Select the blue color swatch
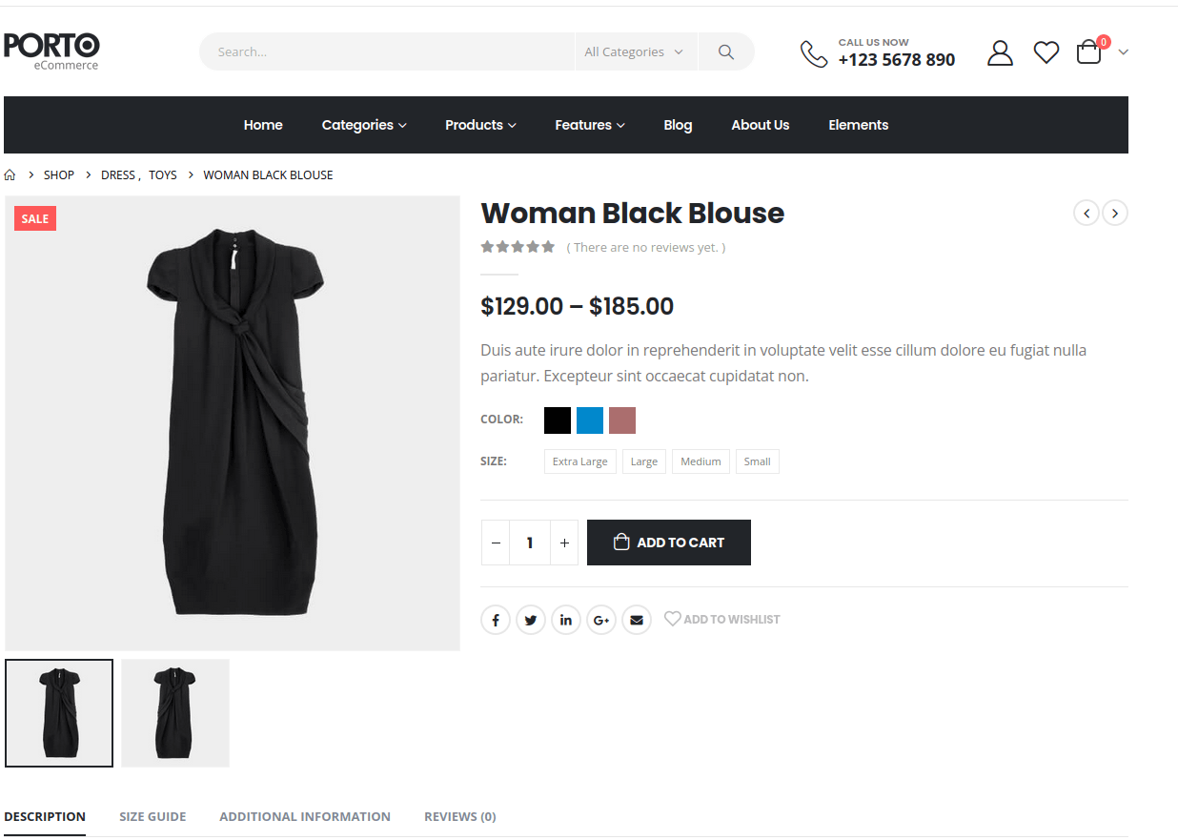 (x=590, y=420)
